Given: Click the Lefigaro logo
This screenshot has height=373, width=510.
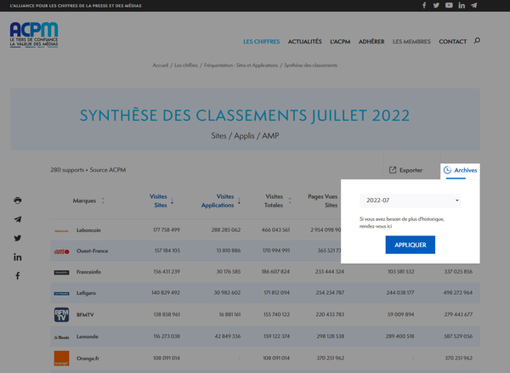Looking at the screenshot, I should point(61,293).
